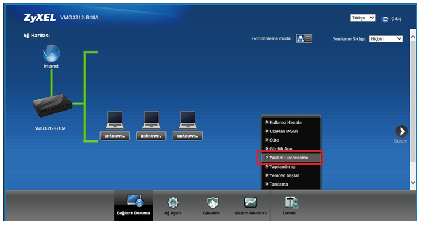Screen dimensions: 421x227
Task: Open Yazılım Güncelleme menu entry
Action: point(291,158)
